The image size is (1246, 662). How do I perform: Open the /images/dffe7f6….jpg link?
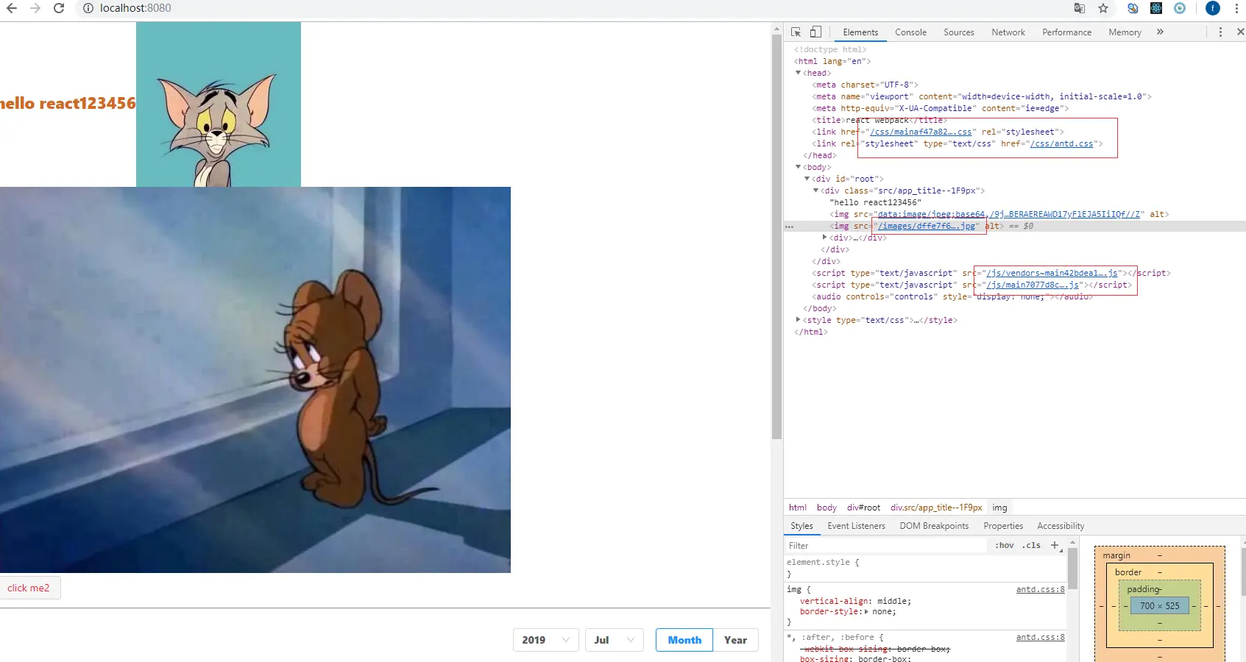[x=926, y=227]
